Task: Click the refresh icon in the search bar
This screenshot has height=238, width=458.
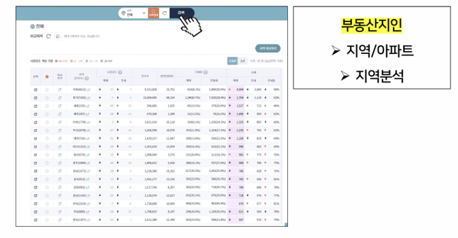Action: pos(164,13)
